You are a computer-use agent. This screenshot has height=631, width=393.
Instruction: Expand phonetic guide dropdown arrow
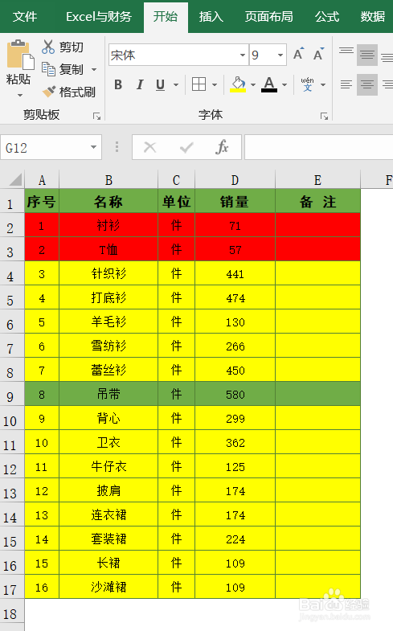pyautogui.click(x=323, y=84)
